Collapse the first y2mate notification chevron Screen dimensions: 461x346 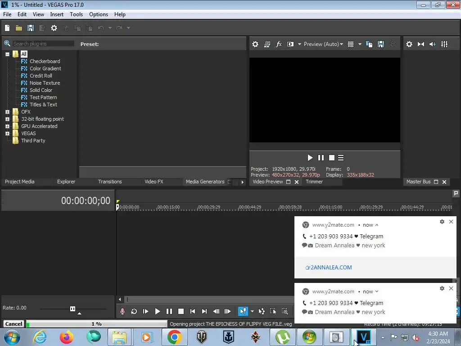(x=377, y=225)
